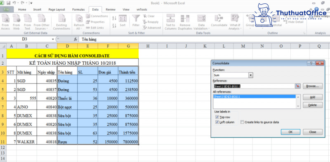Image resolution: width=330 pixels, height=162 pixels.
Task: Open Advanced filter options
Action: [152, 28]
